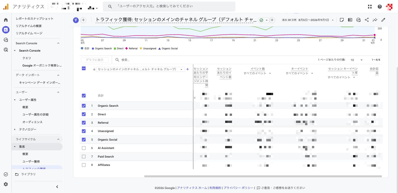Open the オーディエンス report
Screen dimensions: 398x193
(x=32, y=122)
